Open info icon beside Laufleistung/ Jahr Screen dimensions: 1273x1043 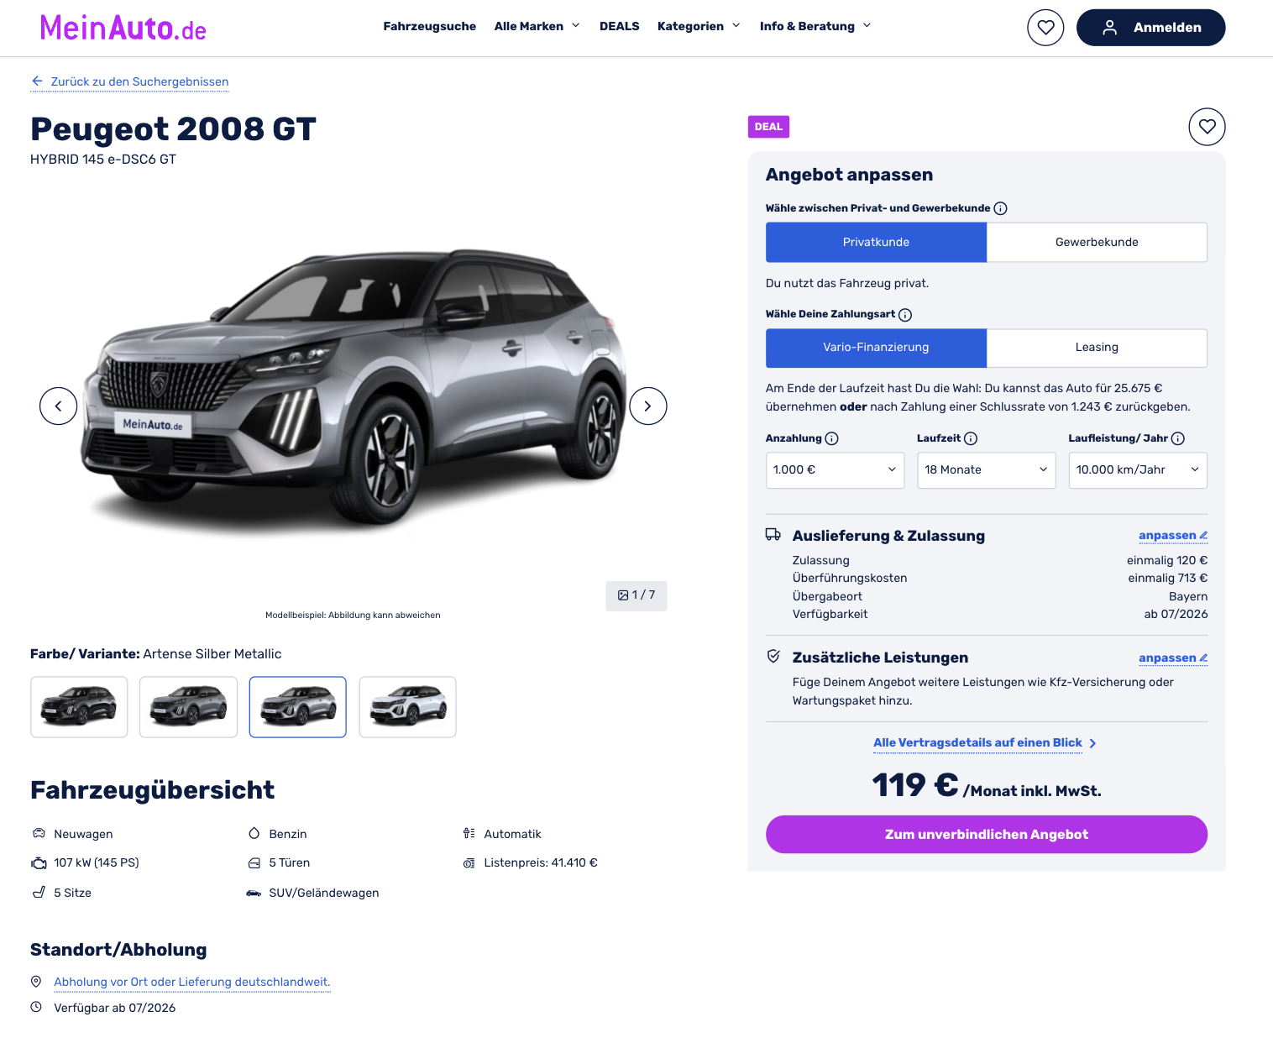pos(1178,438)
